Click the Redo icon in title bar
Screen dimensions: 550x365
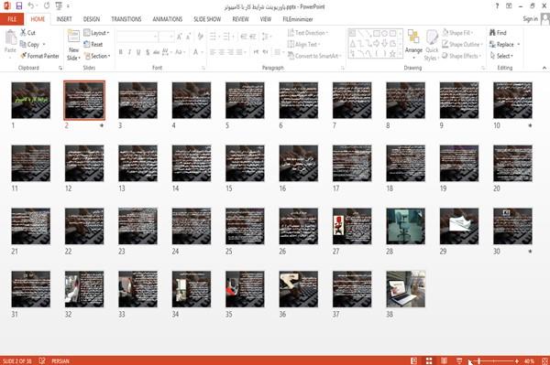pyautogui.click(x=47, y=5)
